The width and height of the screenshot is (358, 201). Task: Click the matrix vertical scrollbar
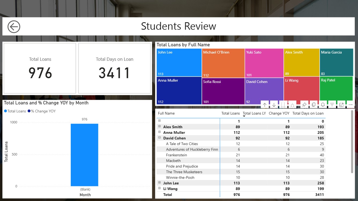coord(352,142)
